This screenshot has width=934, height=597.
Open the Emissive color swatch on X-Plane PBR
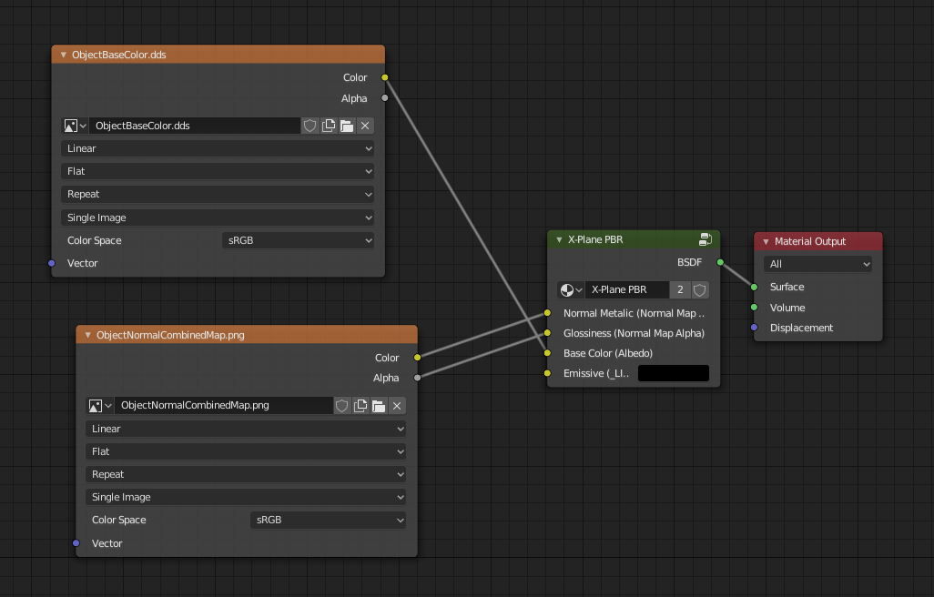[x=673, y=372]
